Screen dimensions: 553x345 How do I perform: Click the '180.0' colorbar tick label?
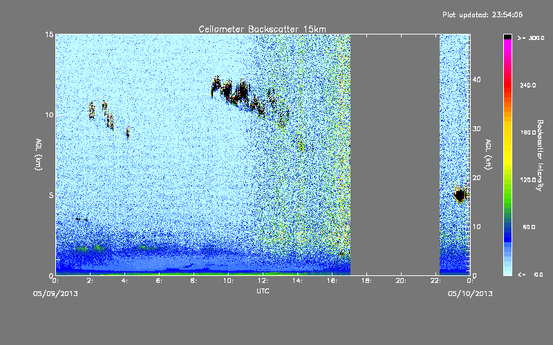click(528, 132)
